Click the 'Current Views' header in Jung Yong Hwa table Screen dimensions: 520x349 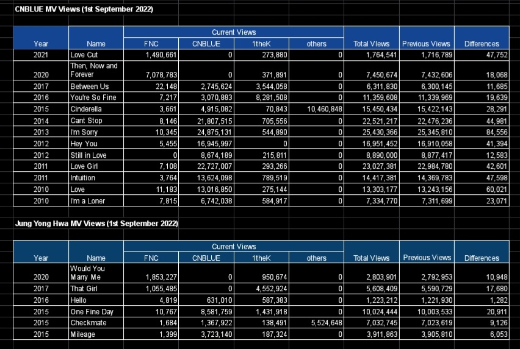[x=234, y=247]
